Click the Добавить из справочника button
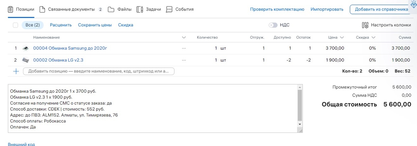Image resolution: width=417 pixels, height=146 pixels. click(x=381, y=9)
